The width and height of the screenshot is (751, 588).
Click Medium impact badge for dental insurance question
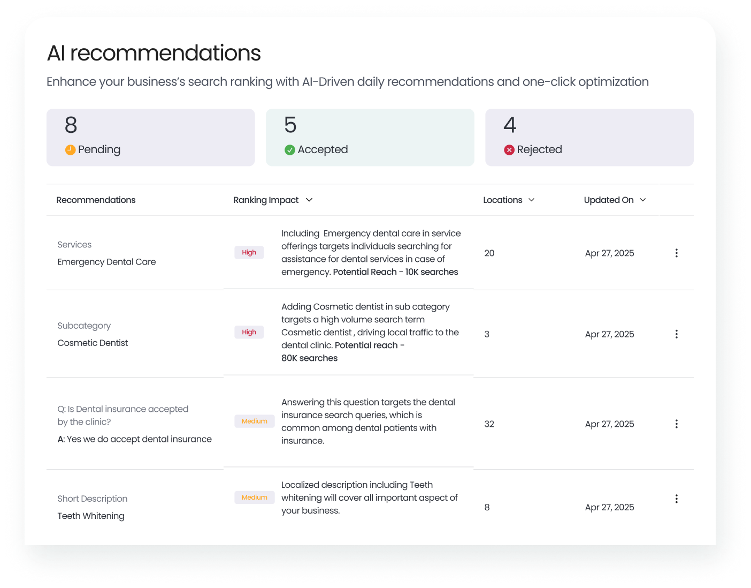tap(254, 421)
